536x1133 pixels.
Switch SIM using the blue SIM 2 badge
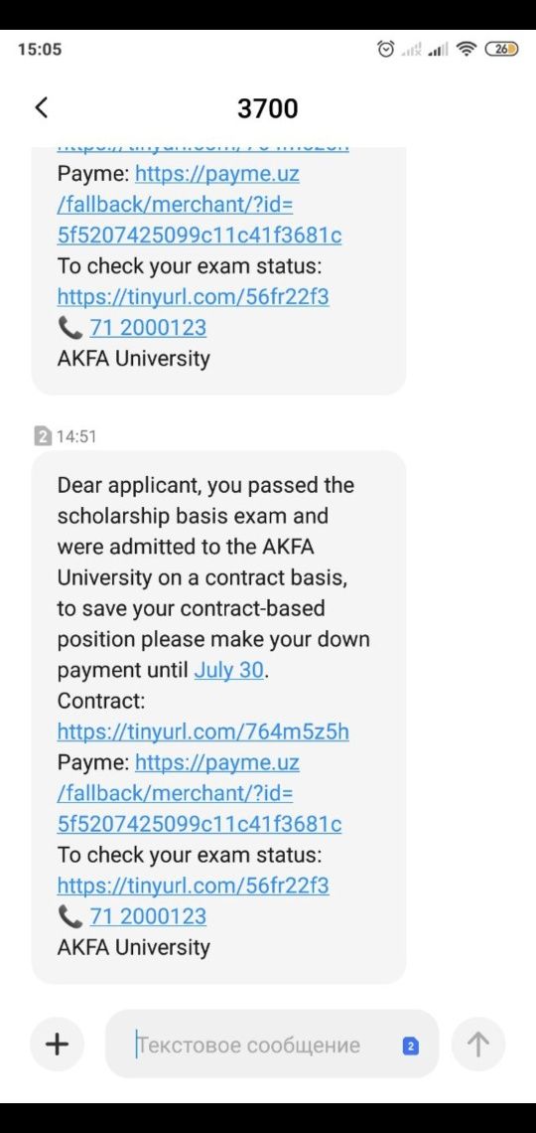pyautogui.click(x=411, y=1046)
